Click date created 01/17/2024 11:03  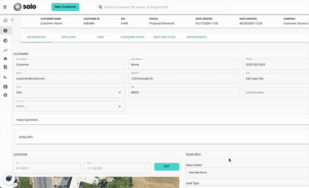(207, 23)
